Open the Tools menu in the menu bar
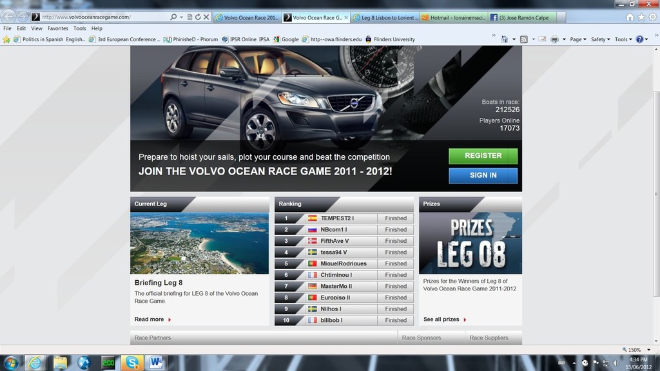Viewport: 660px width, 371px height. point(79,28)
